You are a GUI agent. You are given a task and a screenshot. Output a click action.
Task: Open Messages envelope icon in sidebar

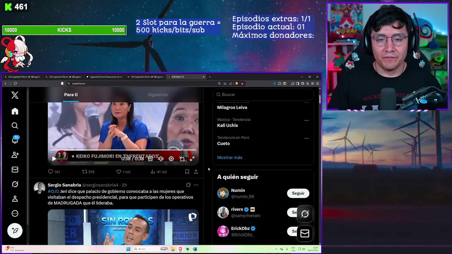(15, 169)
